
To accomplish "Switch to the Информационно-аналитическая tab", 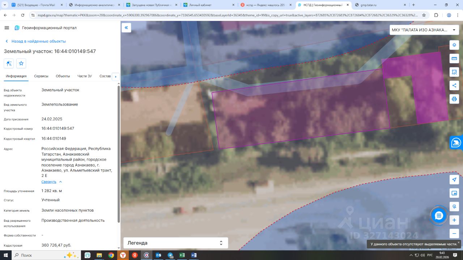I will [x=94, y=5].
